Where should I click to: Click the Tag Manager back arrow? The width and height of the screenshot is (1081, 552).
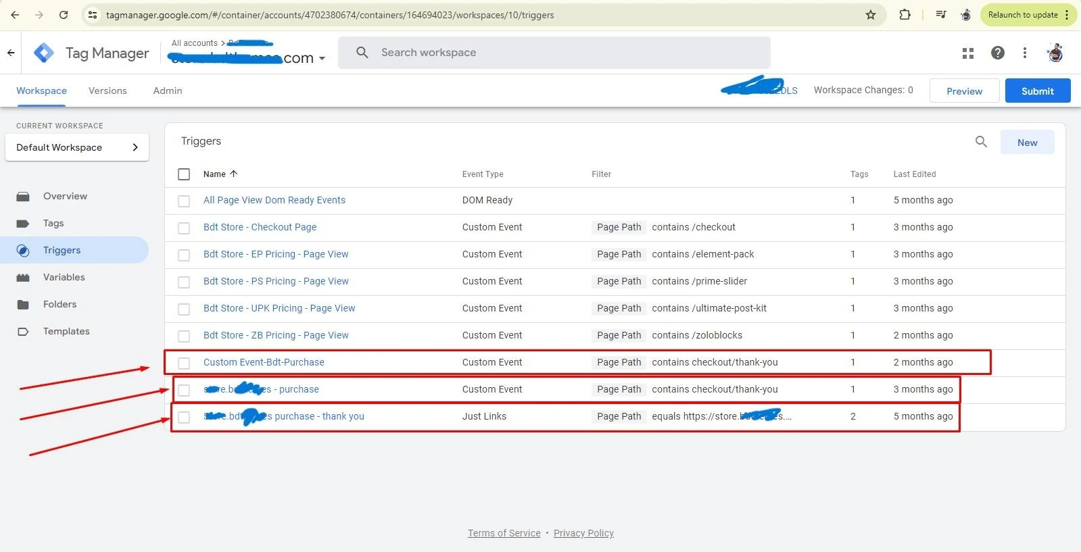pos(11,53)
